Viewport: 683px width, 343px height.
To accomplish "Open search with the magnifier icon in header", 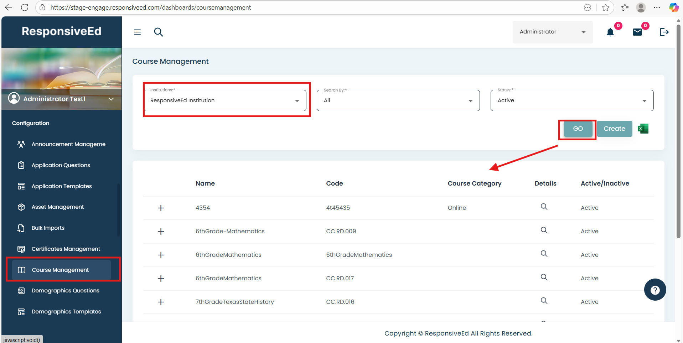I will click(x=158, y=32).
